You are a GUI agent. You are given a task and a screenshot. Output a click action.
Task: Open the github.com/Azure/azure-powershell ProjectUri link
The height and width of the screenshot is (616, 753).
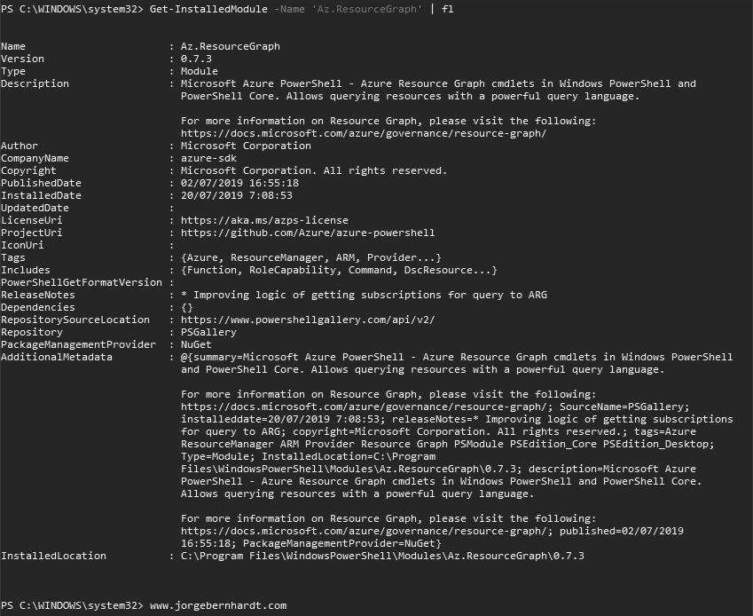point(307,233)
